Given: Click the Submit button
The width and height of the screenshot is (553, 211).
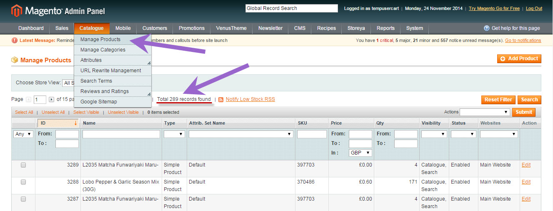Looking at the screenshot, I should [x=524, y=112].
